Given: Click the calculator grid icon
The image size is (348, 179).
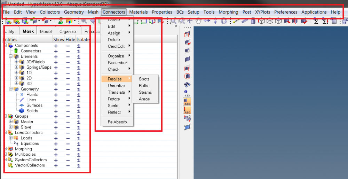Looking at the screenshot, I should (334, 21).
